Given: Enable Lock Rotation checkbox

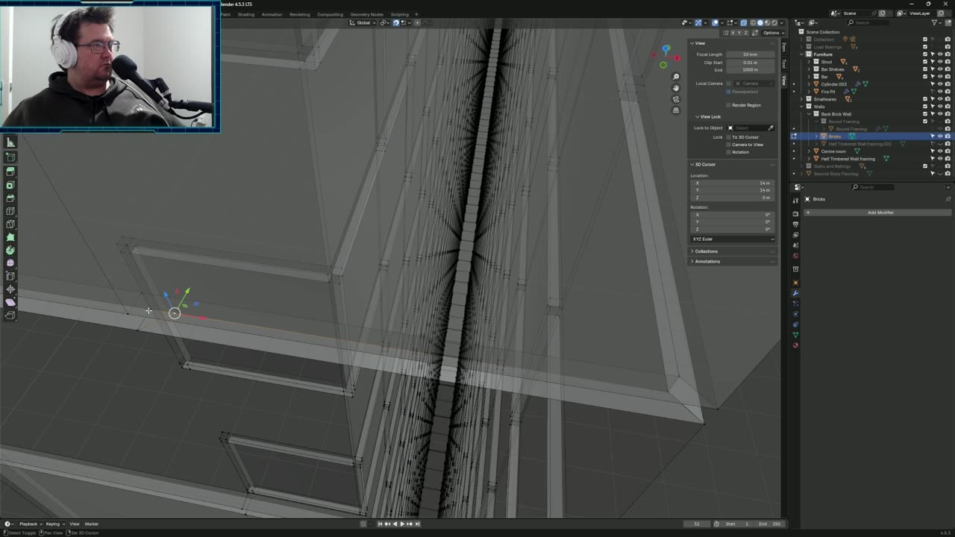Looking at the screenshot, I should (729, 152).
